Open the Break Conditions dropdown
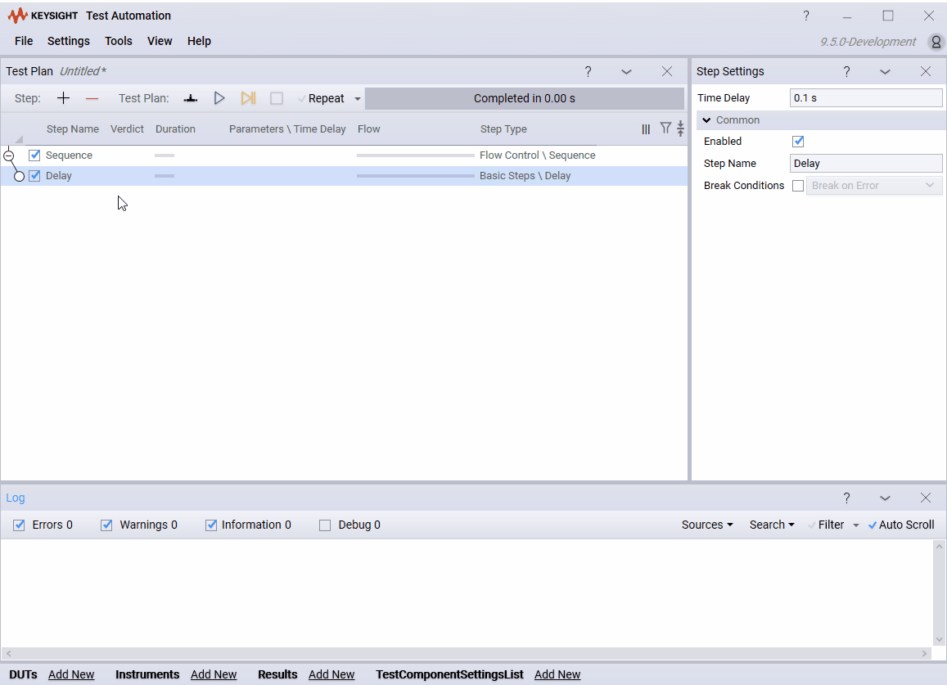This screenshot has height=685, width=947. tap(874, 186)
